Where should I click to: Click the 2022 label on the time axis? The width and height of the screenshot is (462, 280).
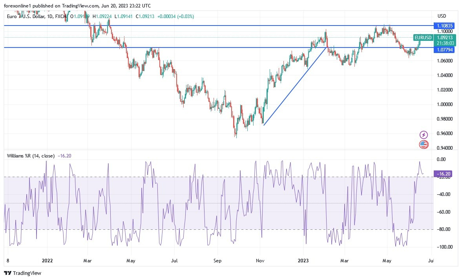point(47,260)
